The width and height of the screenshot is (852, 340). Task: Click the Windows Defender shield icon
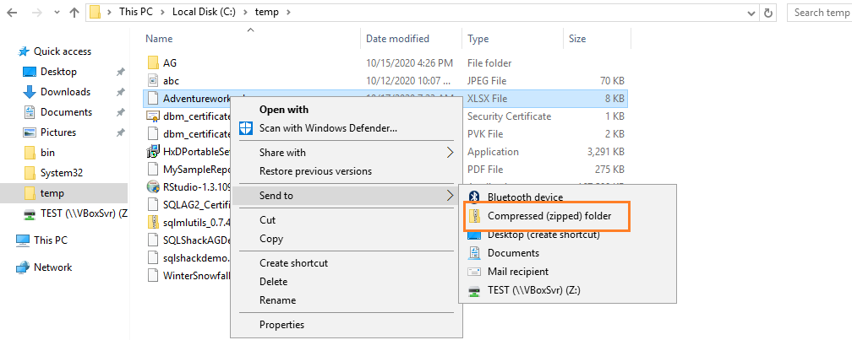[246, 128]
